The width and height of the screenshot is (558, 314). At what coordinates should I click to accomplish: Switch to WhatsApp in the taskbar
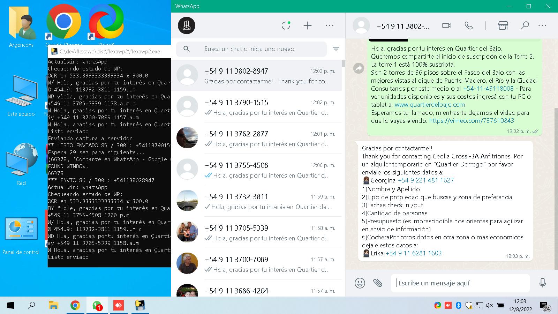[x=97, y=306]
